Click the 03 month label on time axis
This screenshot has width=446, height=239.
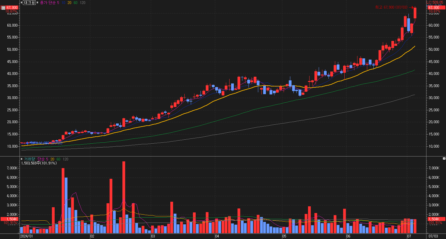153,236
